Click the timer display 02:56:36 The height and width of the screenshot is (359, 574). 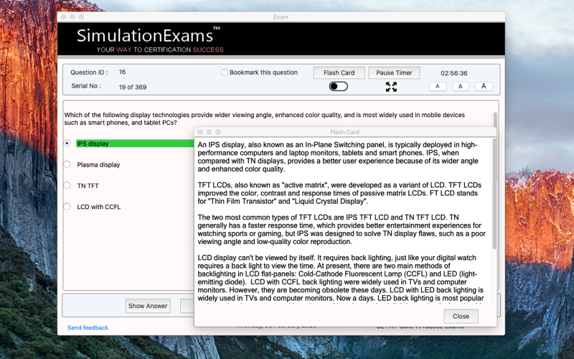tap(454, 73)
